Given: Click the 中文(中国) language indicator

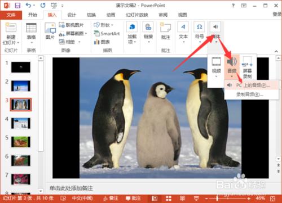Looking at the screenshot, I should pos(82,199).
